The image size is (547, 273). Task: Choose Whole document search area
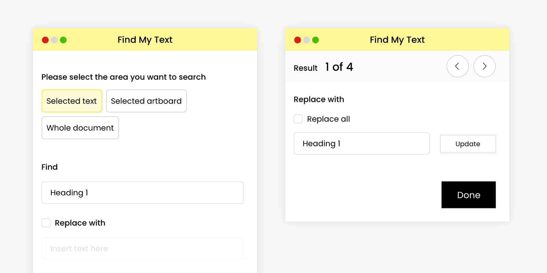80,128
